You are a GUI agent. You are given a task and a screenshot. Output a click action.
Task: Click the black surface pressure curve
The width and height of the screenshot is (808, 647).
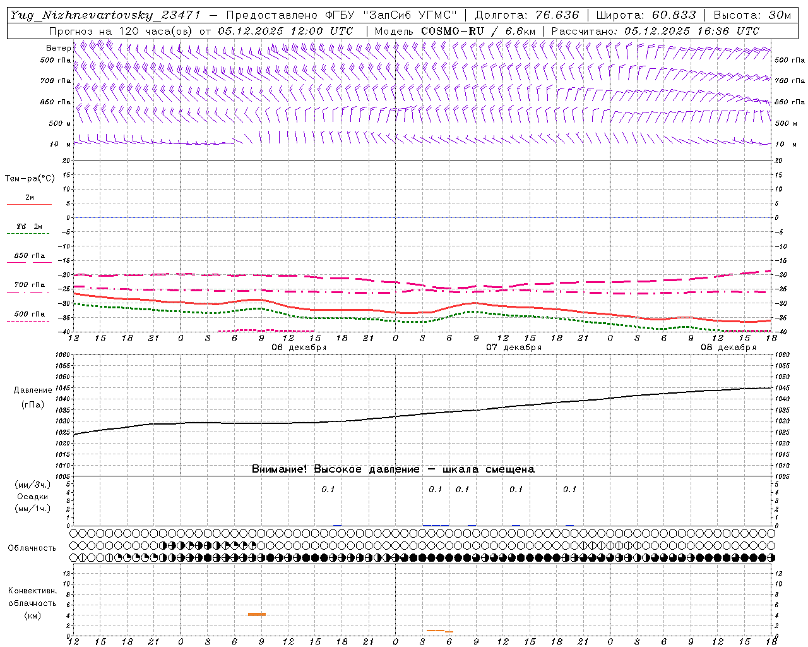422,414
